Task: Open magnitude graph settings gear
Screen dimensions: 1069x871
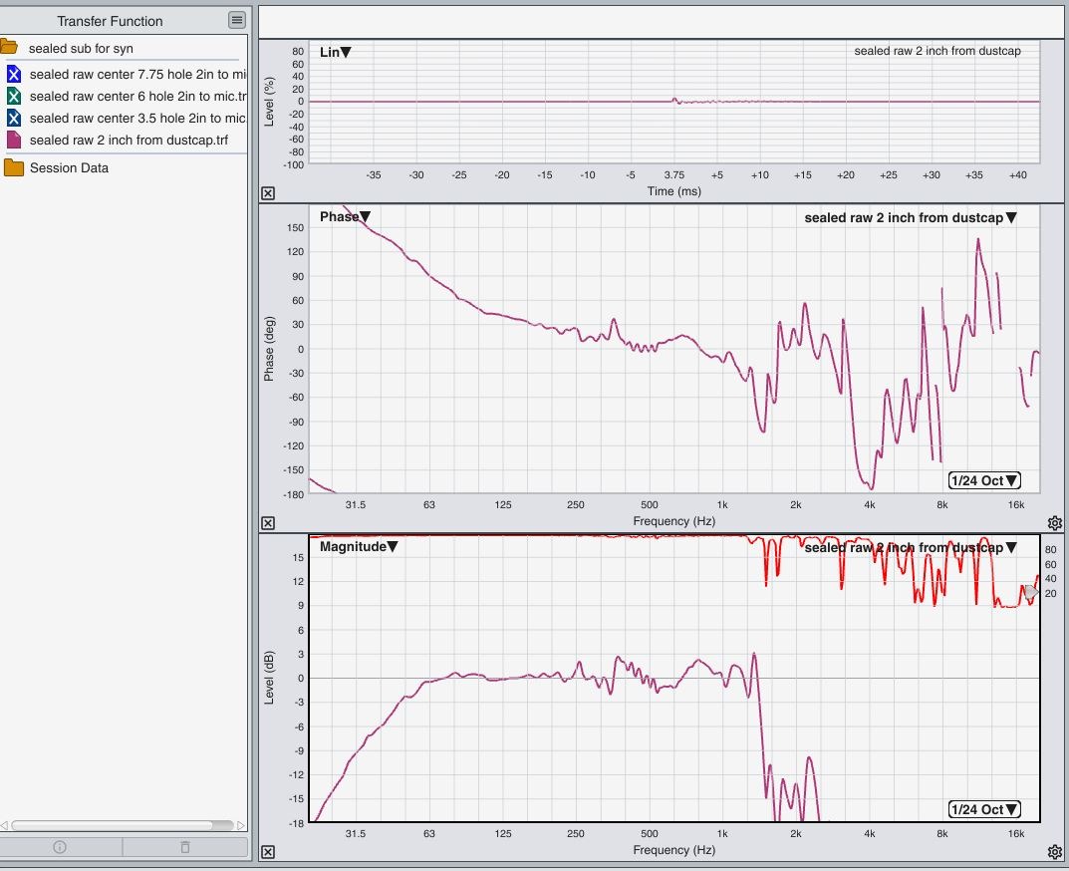Action: tap(1055, 852)
